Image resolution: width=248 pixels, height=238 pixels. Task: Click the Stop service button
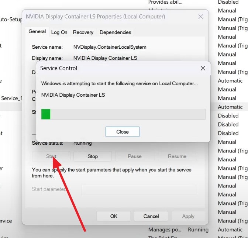point(93,156)
